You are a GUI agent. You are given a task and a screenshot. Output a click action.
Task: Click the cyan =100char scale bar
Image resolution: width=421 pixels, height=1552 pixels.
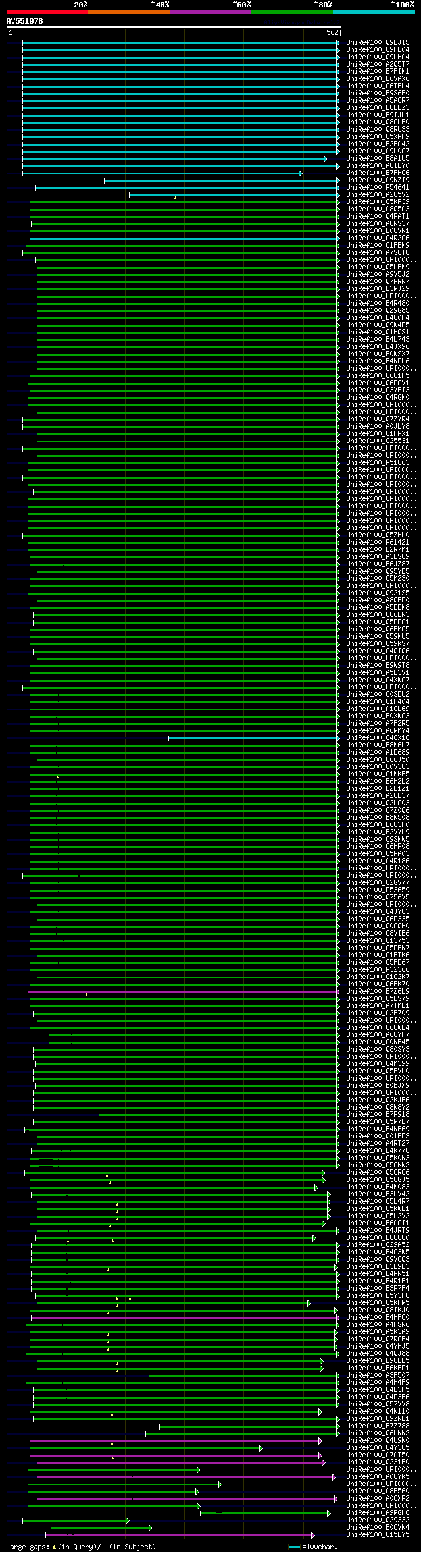point(294,1547)
